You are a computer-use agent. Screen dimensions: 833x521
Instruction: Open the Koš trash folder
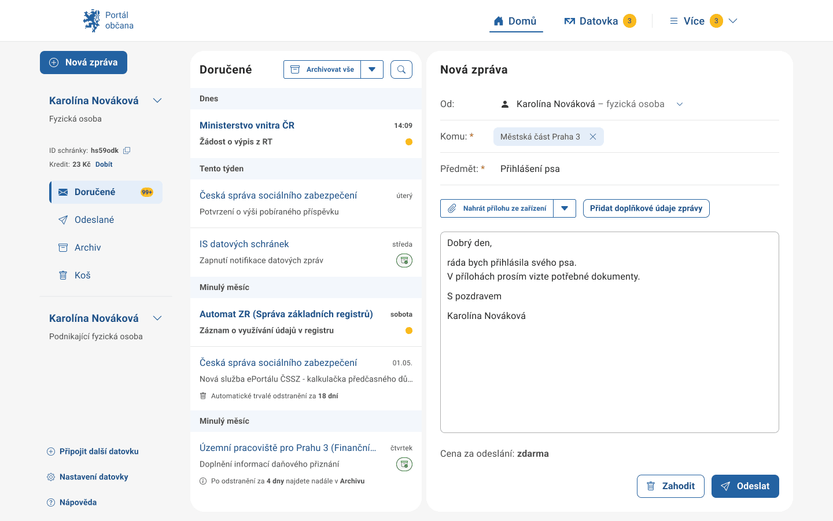[x=82, y=276]
